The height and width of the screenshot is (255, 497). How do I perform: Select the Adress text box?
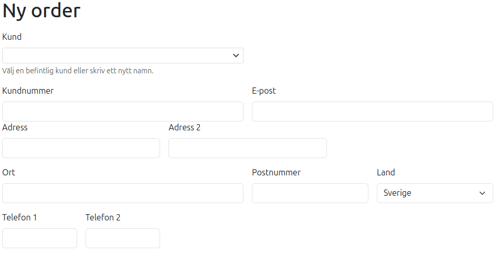pos(81,148)
